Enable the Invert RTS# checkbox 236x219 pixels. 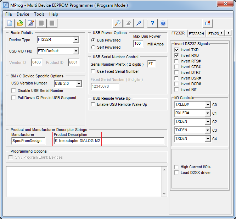(176, 61)
